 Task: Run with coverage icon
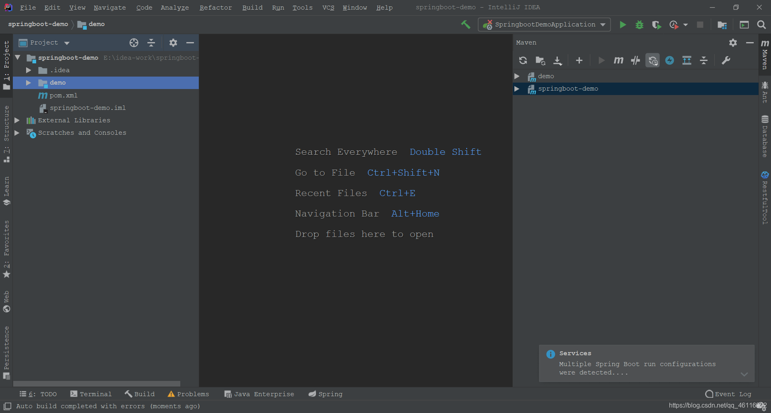[657, 25]
